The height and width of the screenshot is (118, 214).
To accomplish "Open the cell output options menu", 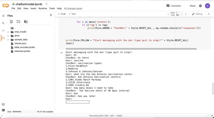I will (62, 53).
